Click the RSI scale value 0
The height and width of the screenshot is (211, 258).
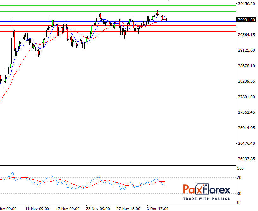point(238,203)
